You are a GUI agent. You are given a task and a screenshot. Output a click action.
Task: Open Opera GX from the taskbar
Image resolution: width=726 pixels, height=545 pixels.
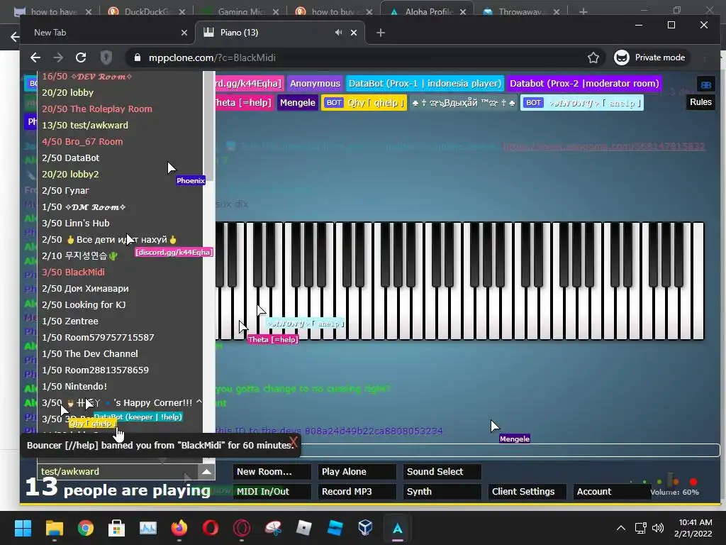242,528
